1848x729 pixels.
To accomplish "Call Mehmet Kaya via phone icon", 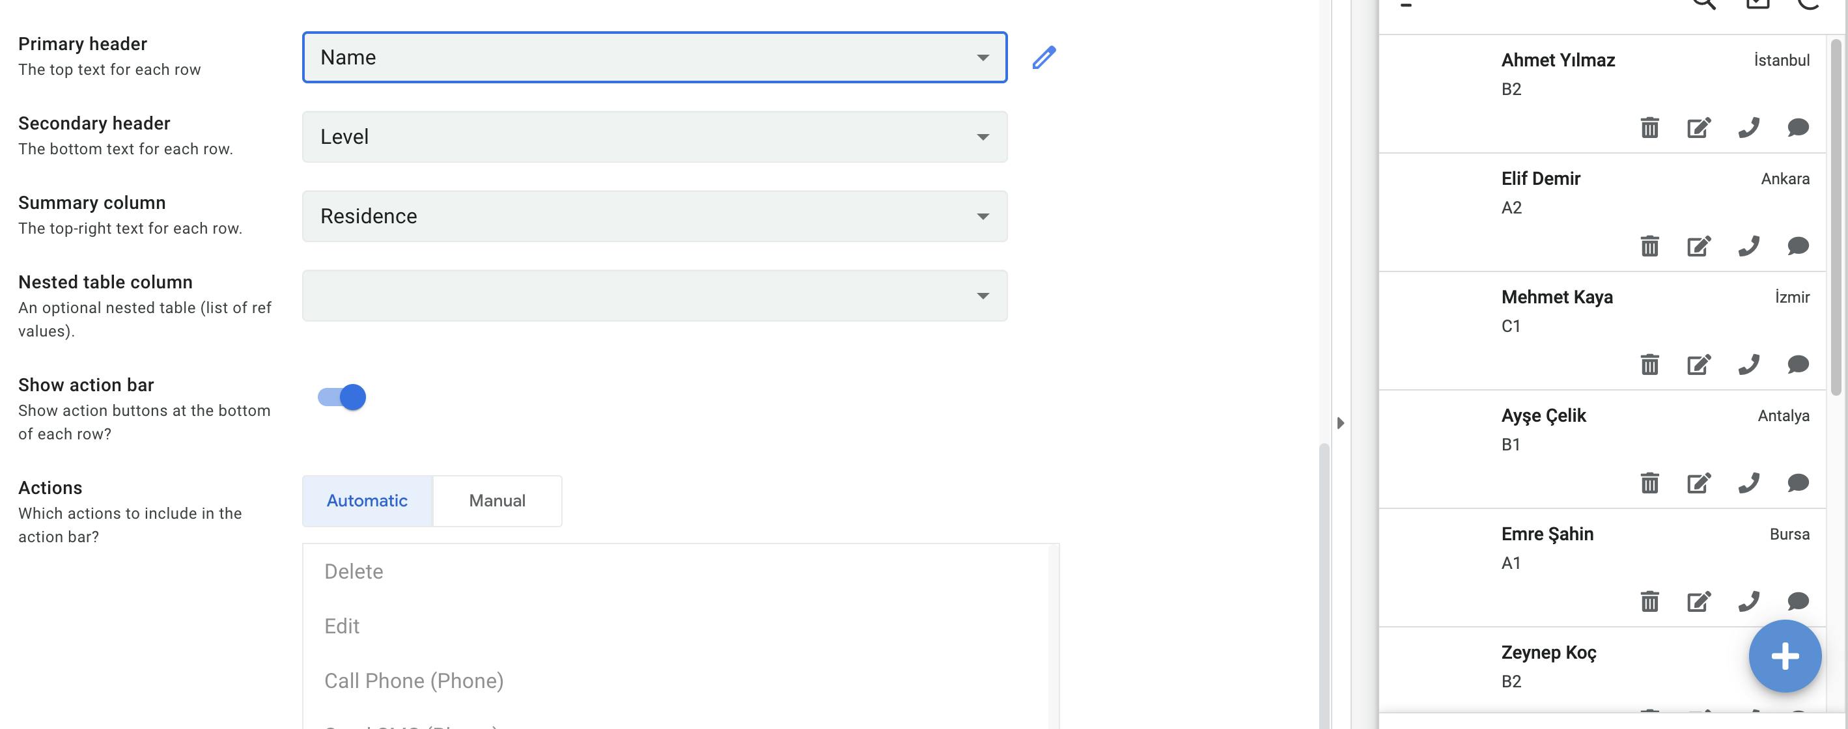I will 1748,364.
